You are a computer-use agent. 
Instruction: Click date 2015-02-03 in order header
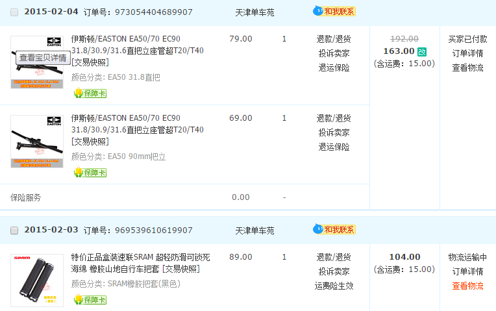pyautogui.click(x=51, y=230)
